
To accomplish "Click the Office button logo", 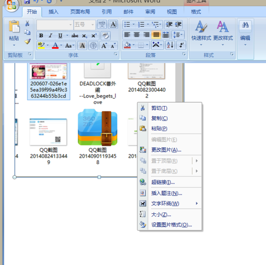I will [x=12, y=5].
